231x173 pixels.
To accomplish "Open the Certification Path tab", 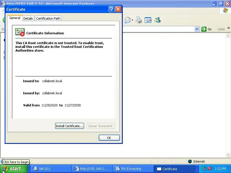I will pyautogui.click(x=48, y=18).
